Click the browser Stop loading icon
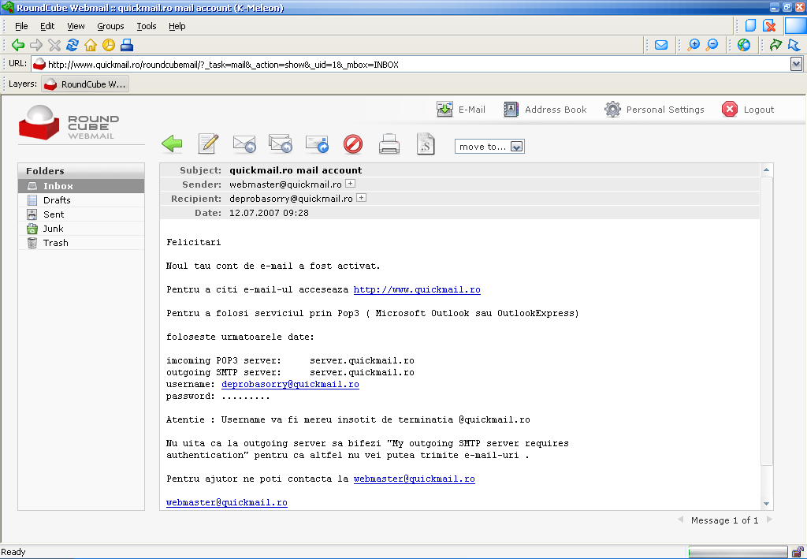The height and width of the screenshot is (559, 807). tap(54, 45)
